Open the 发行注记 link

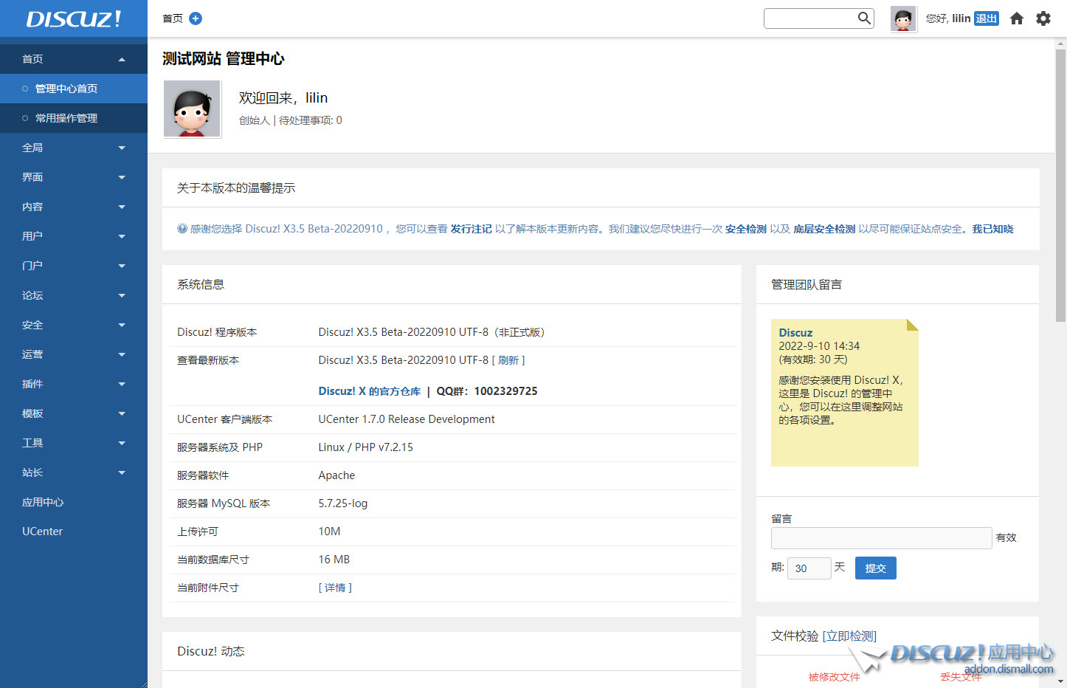click(x=471, y=229)
